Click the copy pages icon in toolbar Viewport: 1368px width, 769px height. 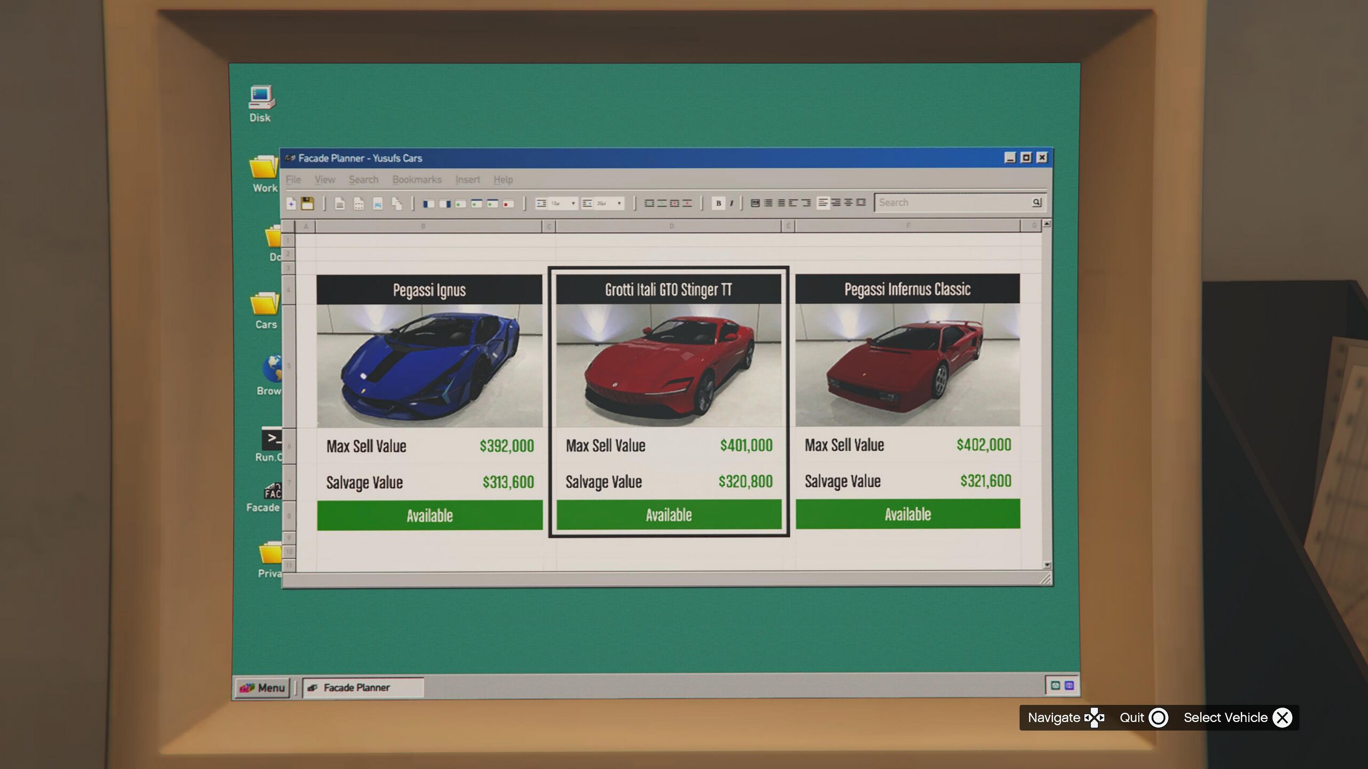[x=397, y=203]
